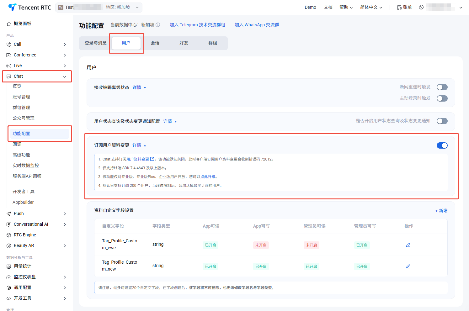Open the Demo link in top bar
This screenshot has height=311, width=469.
(x=310, y=7)
